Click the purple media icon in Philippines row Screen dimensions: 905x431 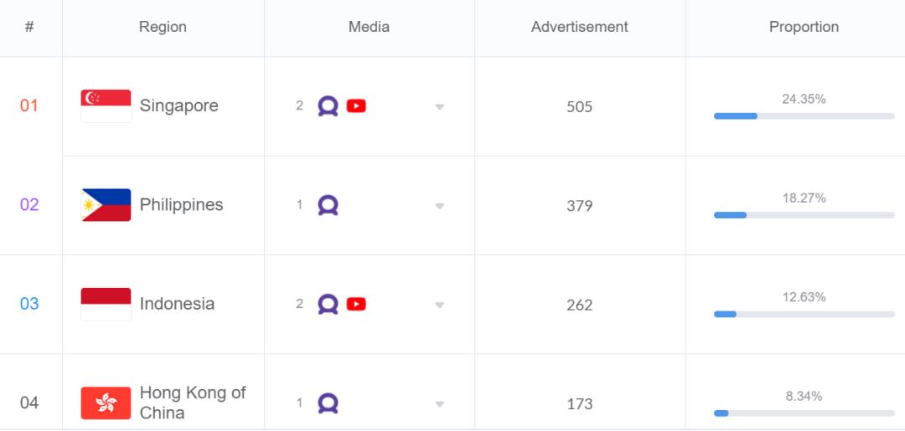tap(328, 205)
